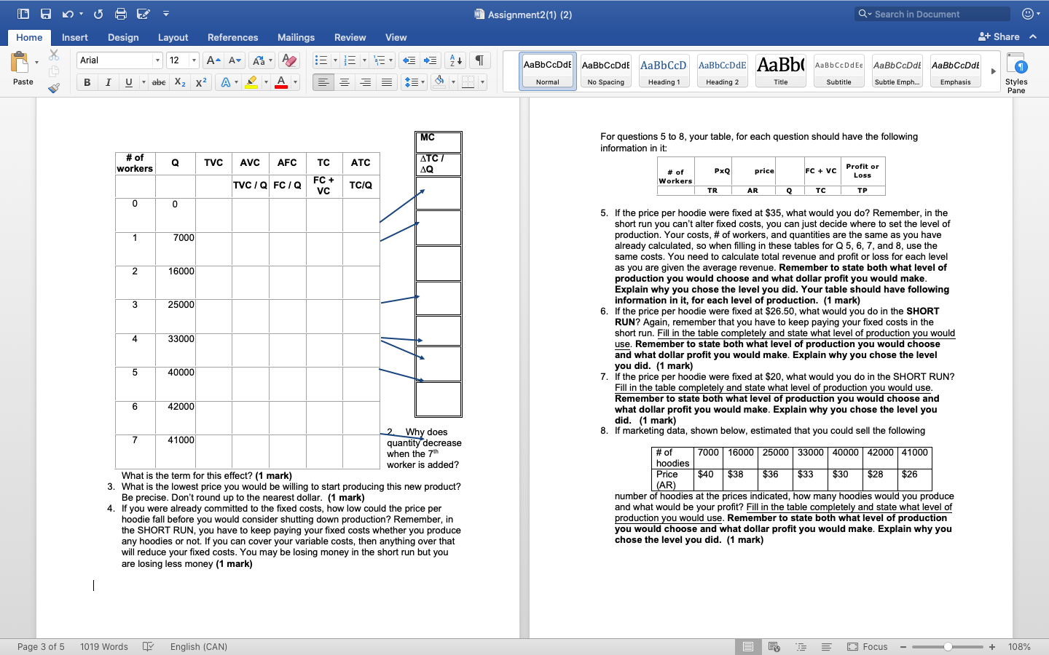Collapse the ribbon with the chevron
The width and height of the screenshot is (1049, 655).
[1033, 36]
